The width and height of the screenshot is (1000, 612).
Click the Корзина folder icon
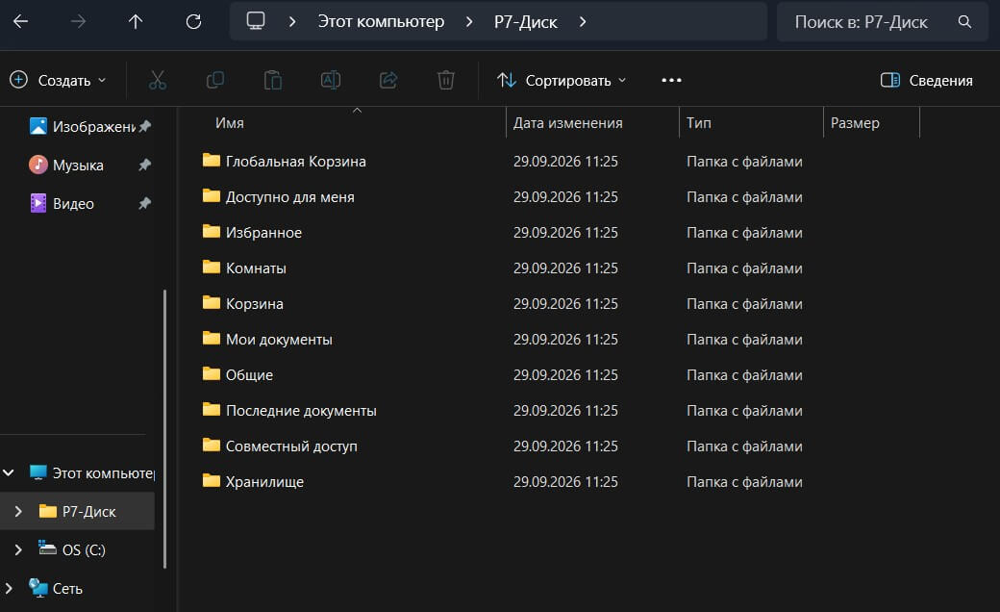[x=212, y=302]
